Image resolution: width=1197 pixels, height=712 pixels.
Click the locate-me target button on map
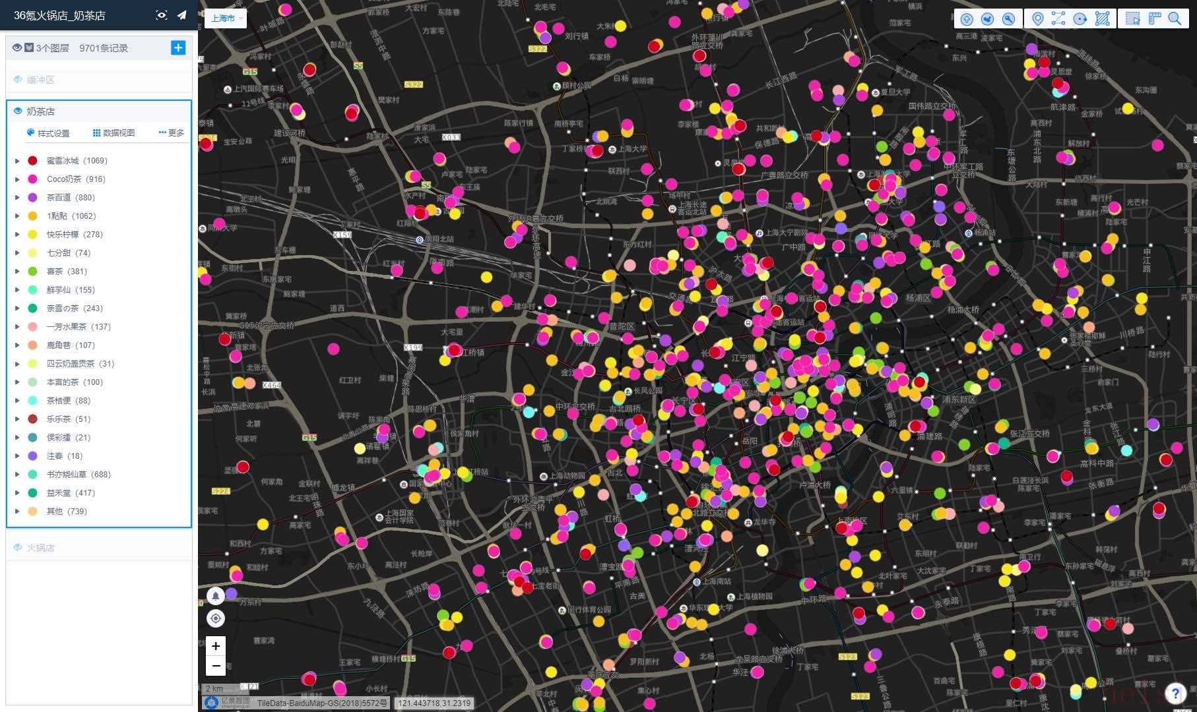(215, 618)
